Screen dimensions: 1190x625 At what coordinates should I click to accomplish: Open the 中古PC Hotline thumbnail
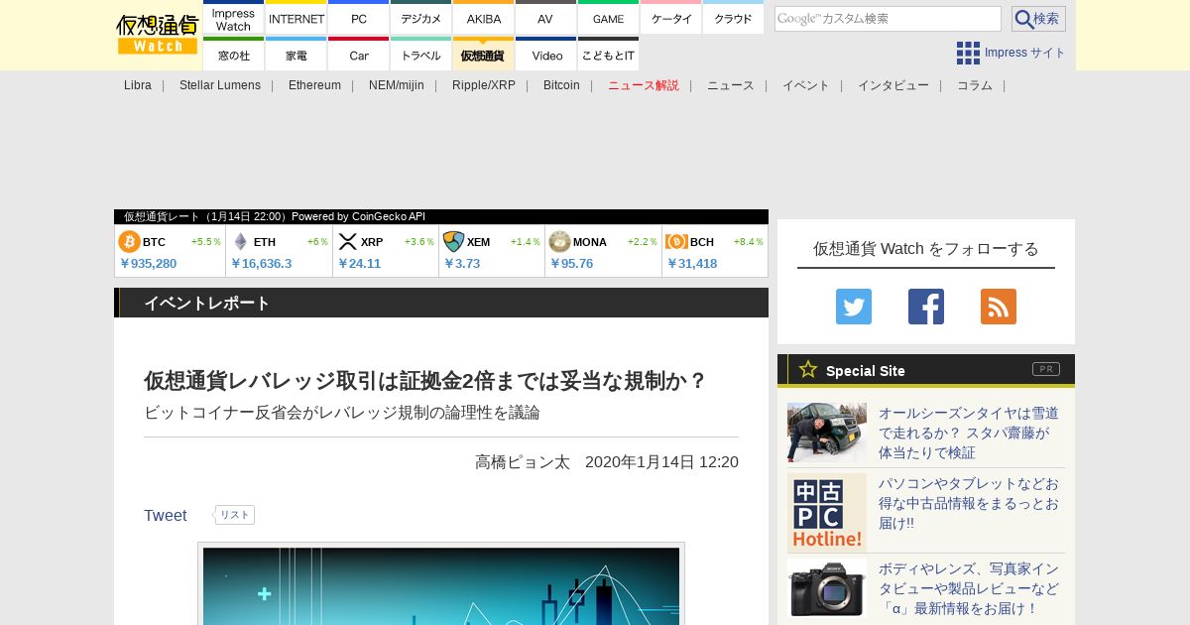[x=827, y=513]
